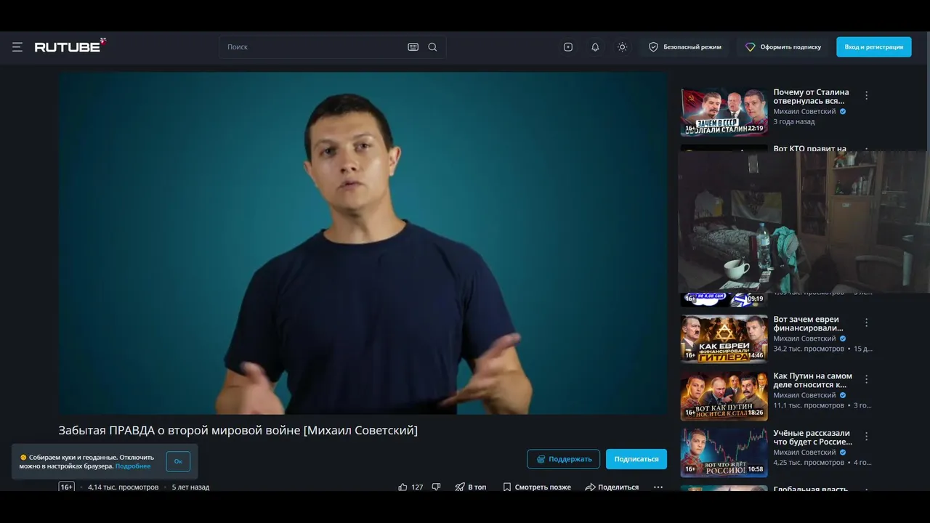
Task: Open thumbnail of Почему от Сталина video
Action: point(724,112)
